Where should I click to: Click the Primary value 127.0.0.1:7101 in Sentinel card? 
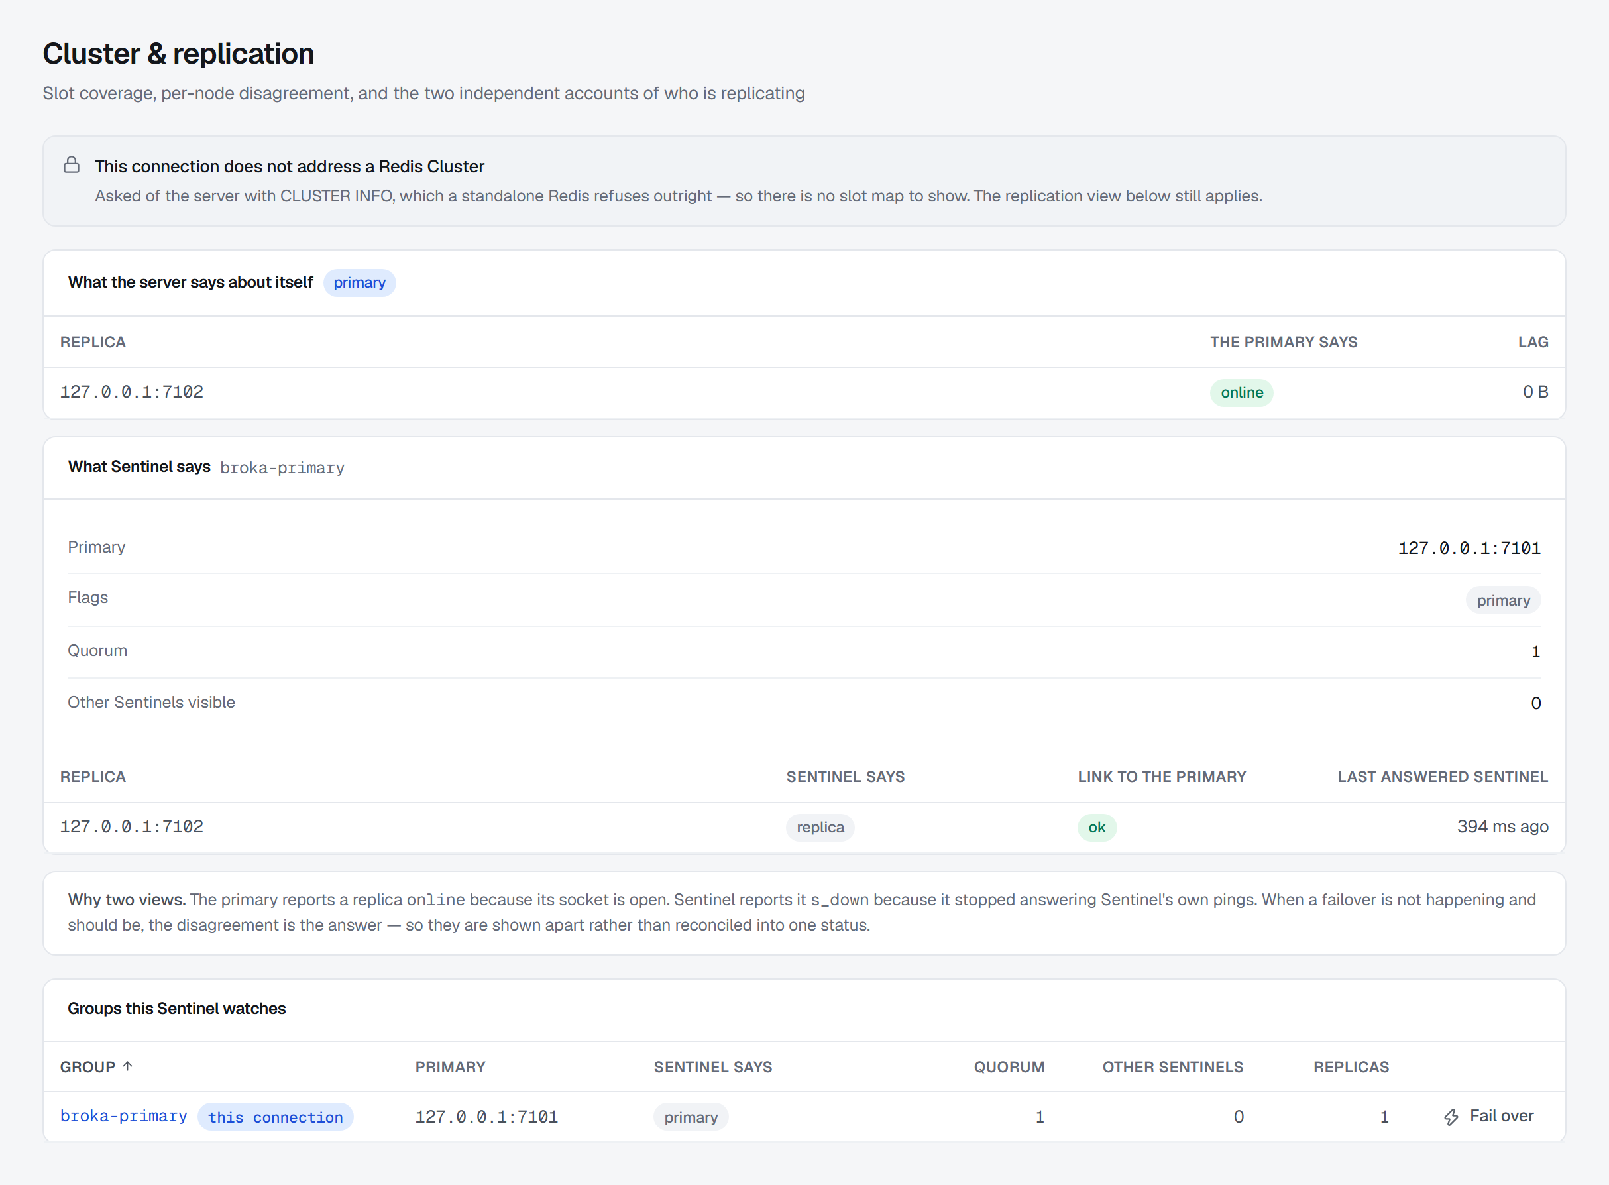pyautogui.click(x=1469, y=548)
